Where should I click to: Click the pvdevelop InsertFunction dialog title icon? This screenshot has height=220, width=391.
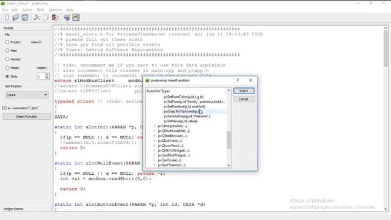click(x=147, y=80)
